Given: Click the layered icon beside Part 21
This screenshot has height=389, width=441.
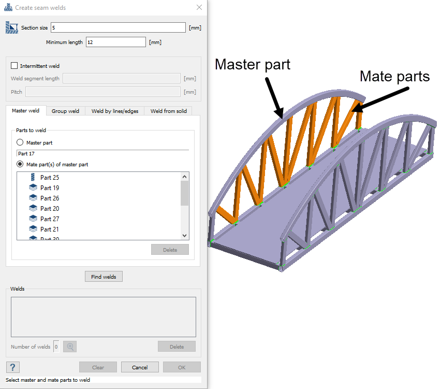Looking at the screenshot, I should pyautogui.click(x=33, y=229).
